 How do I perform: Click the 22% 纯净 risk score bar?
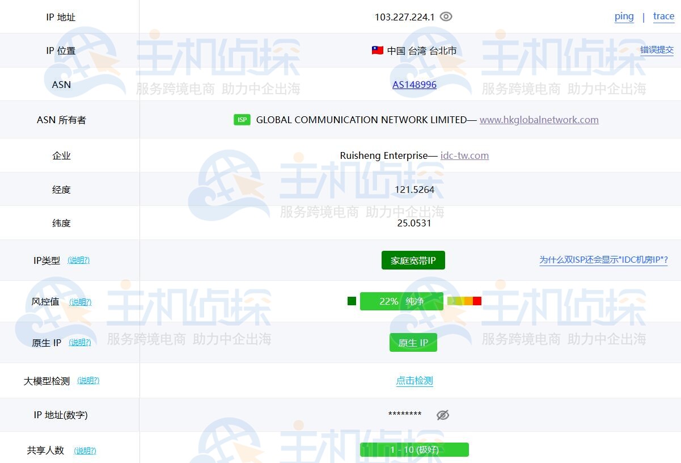401,301
